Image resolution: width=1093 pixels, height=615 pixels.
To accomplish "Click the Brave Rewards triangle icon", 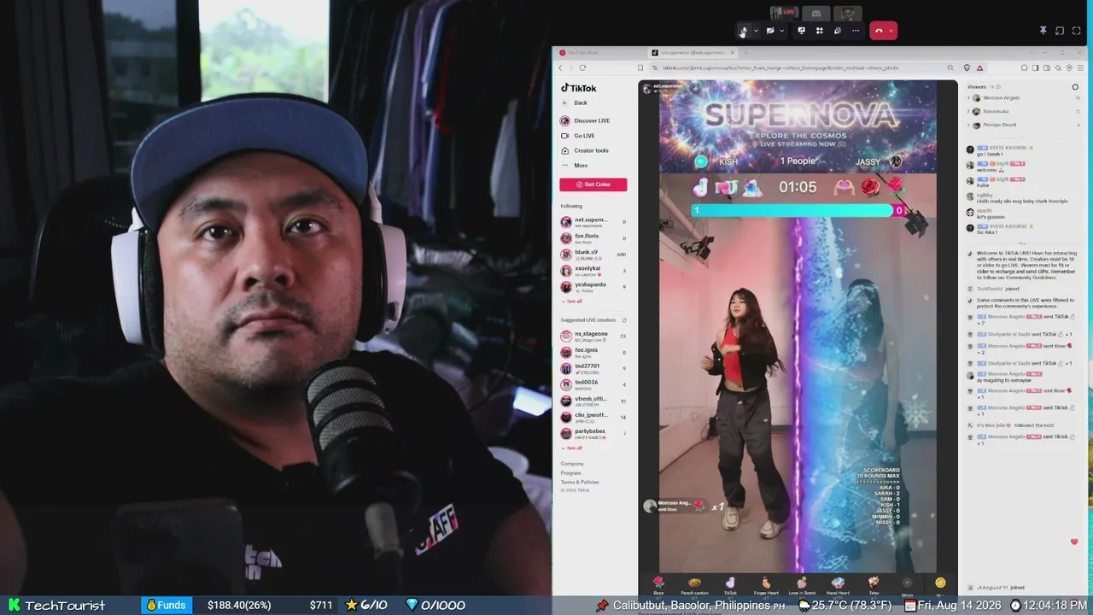I will pyautogui.click(x=979, y=67).
